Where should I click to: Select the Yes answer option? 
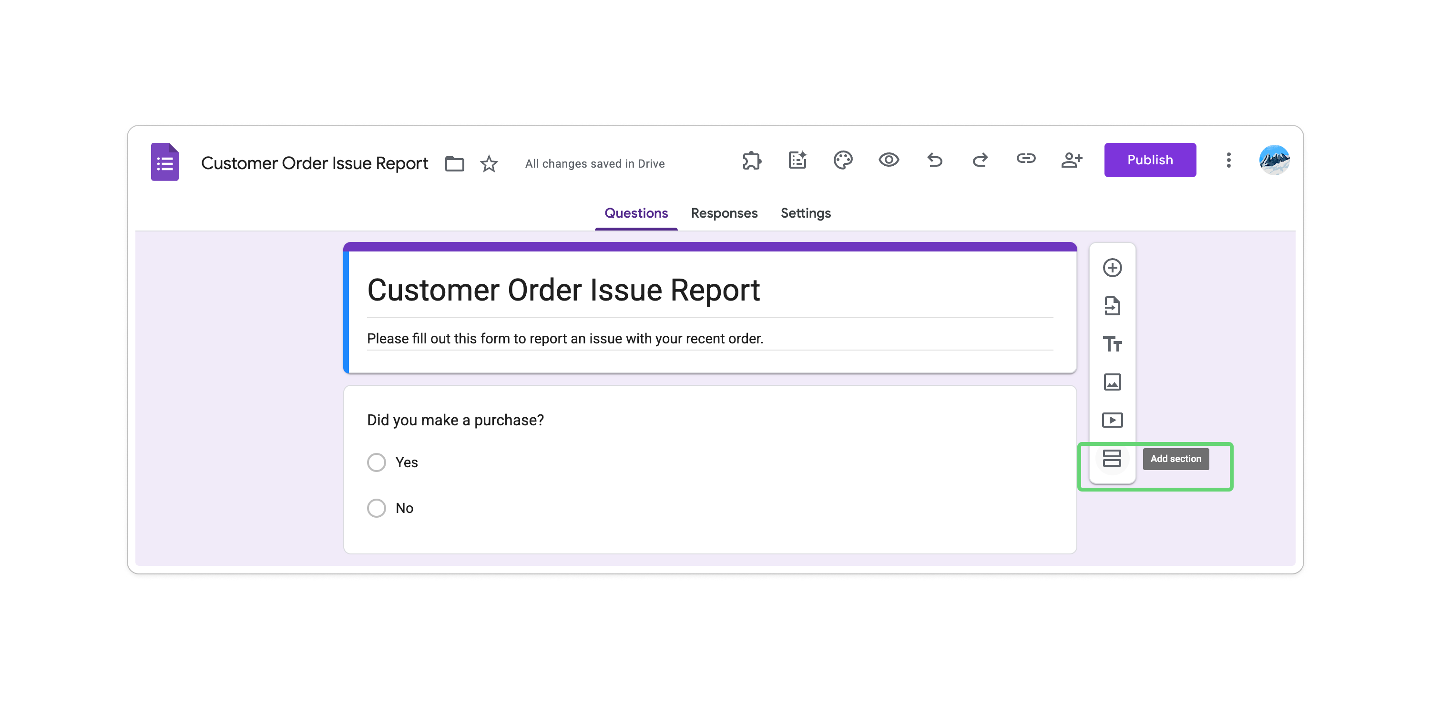pos(377,462)
